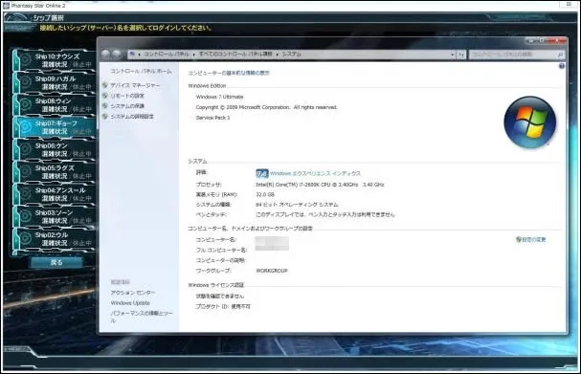Open パフォーマンスの情報とツール link
The image size is (581, 374).
(x=142, y=317)
